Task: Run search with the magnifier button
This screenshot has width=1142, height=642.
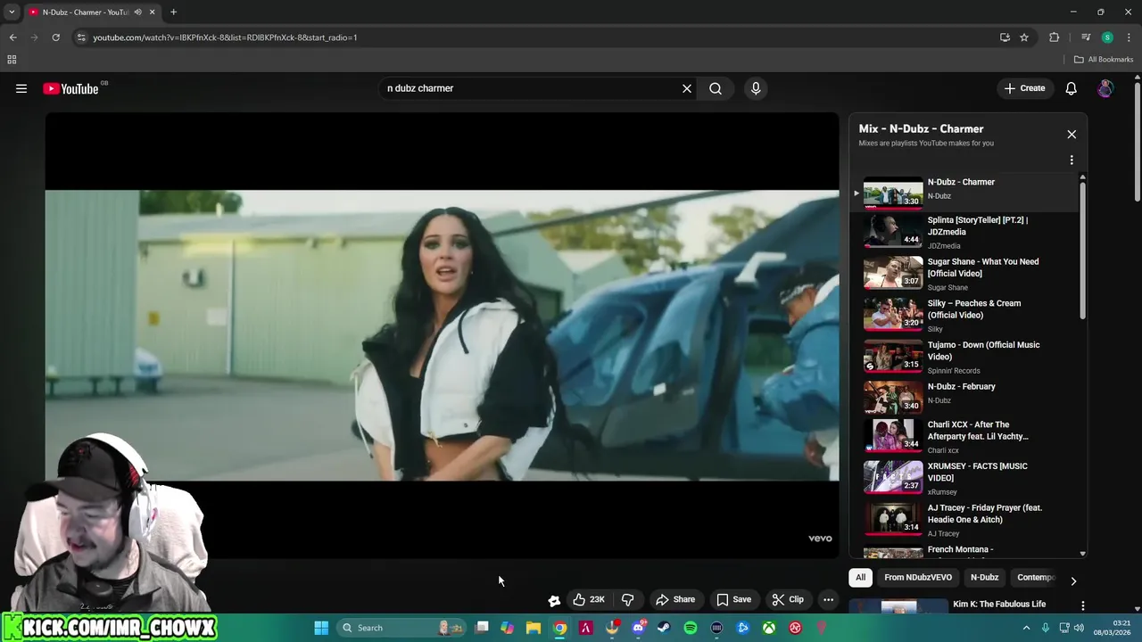Action: point(716,88)
